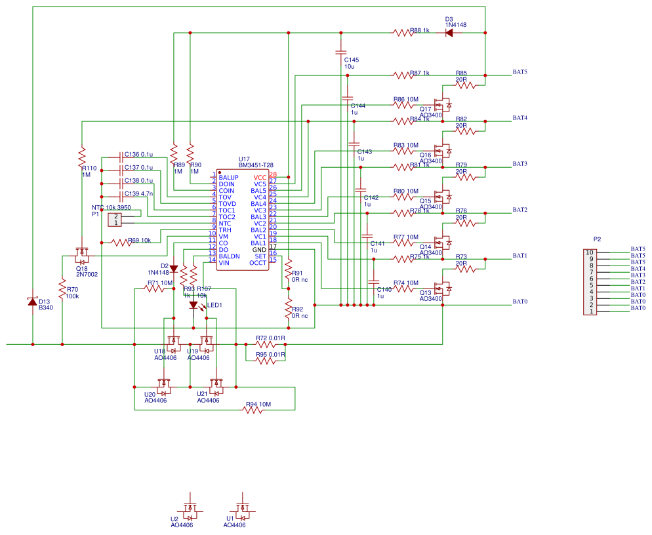Click the red VCC pin name
Image resolution: width=652 pixels, height=535 pixels.
tap(260, 178)
